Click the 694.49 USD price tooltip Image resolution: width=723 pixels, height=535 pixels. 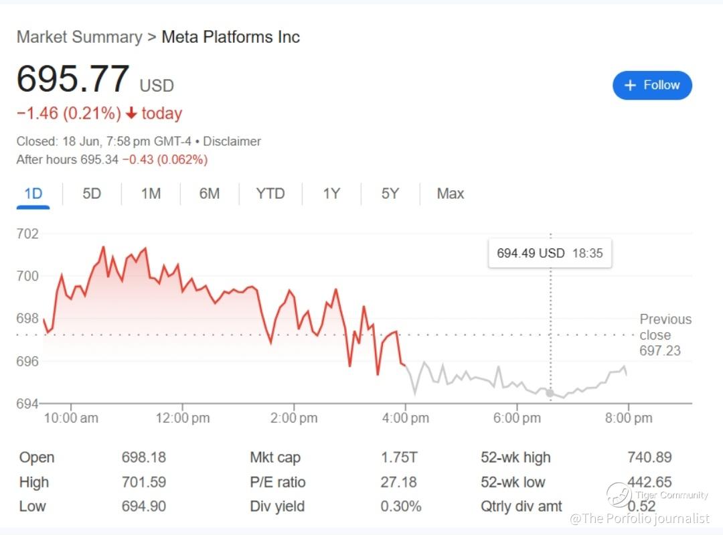pyautogui.click(x=549, y=254)
